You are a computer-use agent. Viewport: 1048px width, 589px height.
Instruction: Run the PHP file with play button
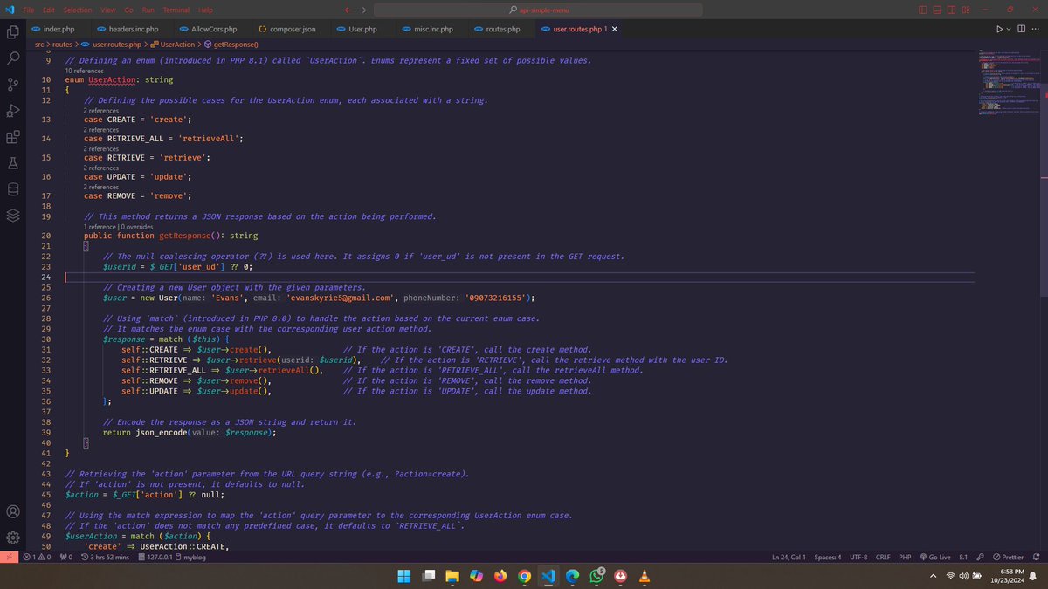tap(1000, 29)
